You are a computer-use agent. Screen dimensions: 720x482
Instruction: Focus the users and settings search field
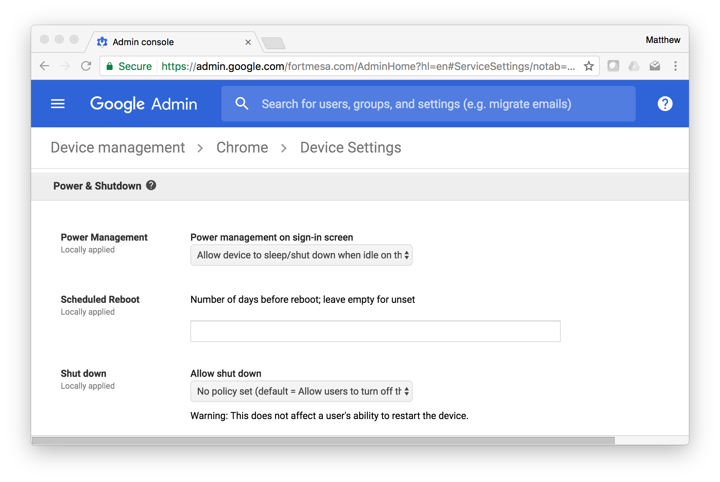(428, 104)
